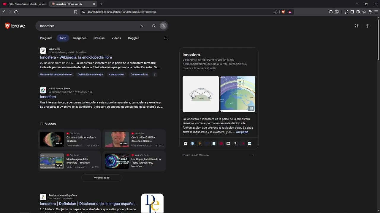380x213 pixels.
Task: Select the Todo tab
Action: pos(63,38)
